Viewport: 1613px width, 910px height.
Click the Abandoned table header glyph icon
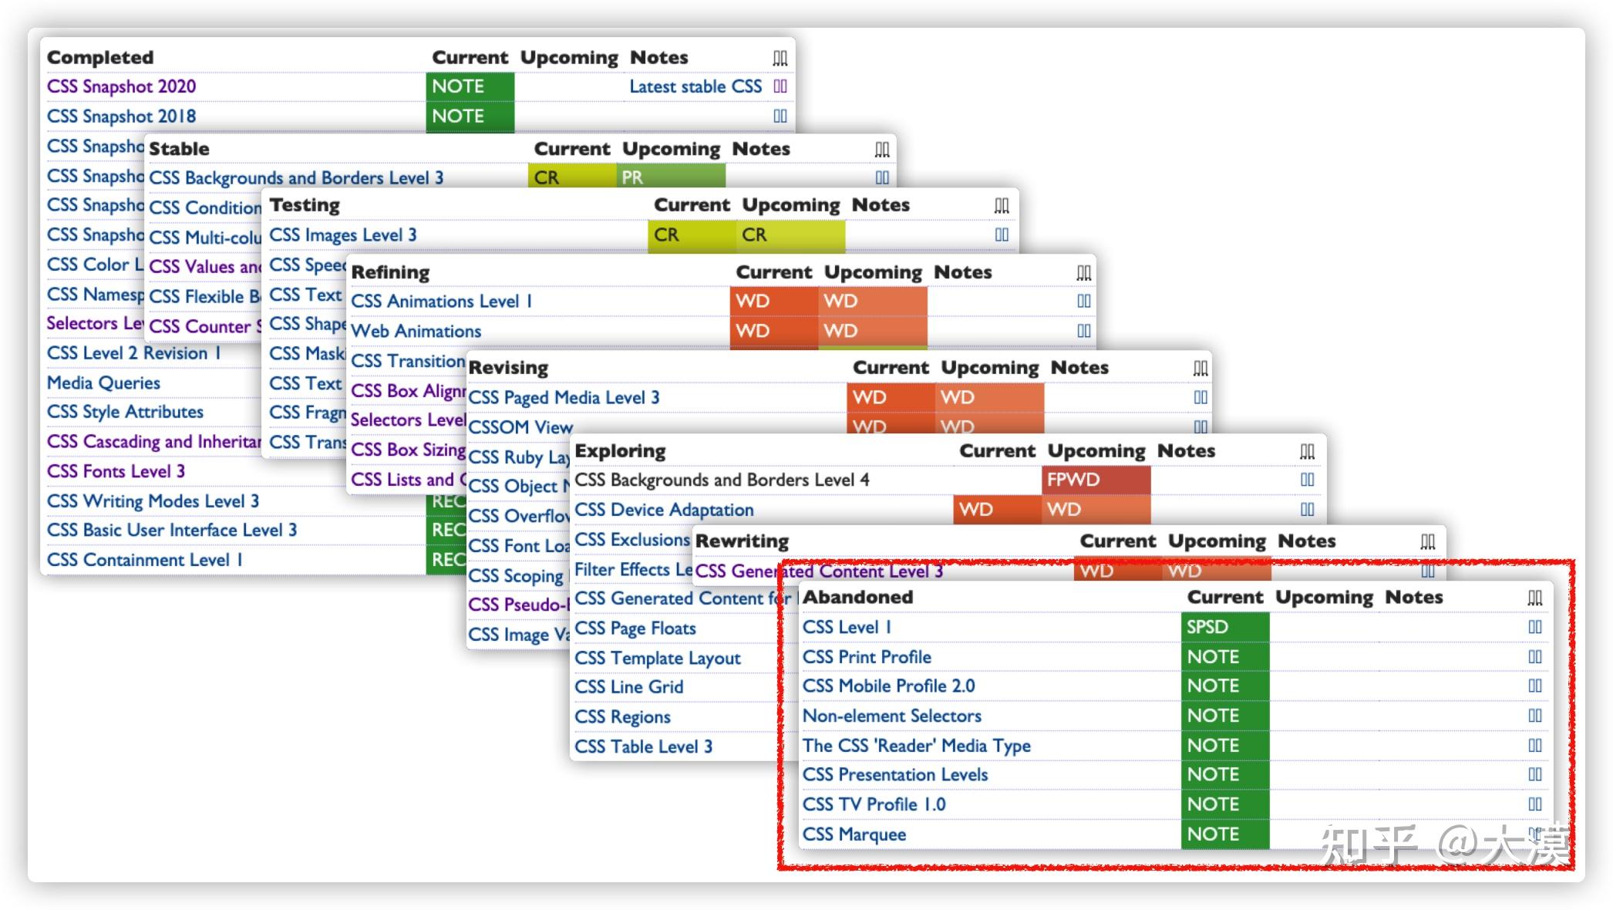coord(1534,598)
